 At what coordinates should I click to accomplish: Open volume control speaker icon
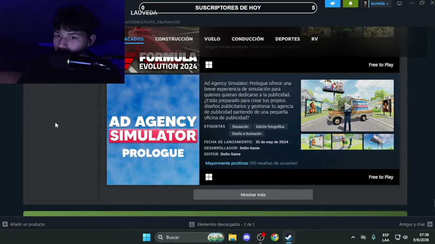(x=405, y=237)
